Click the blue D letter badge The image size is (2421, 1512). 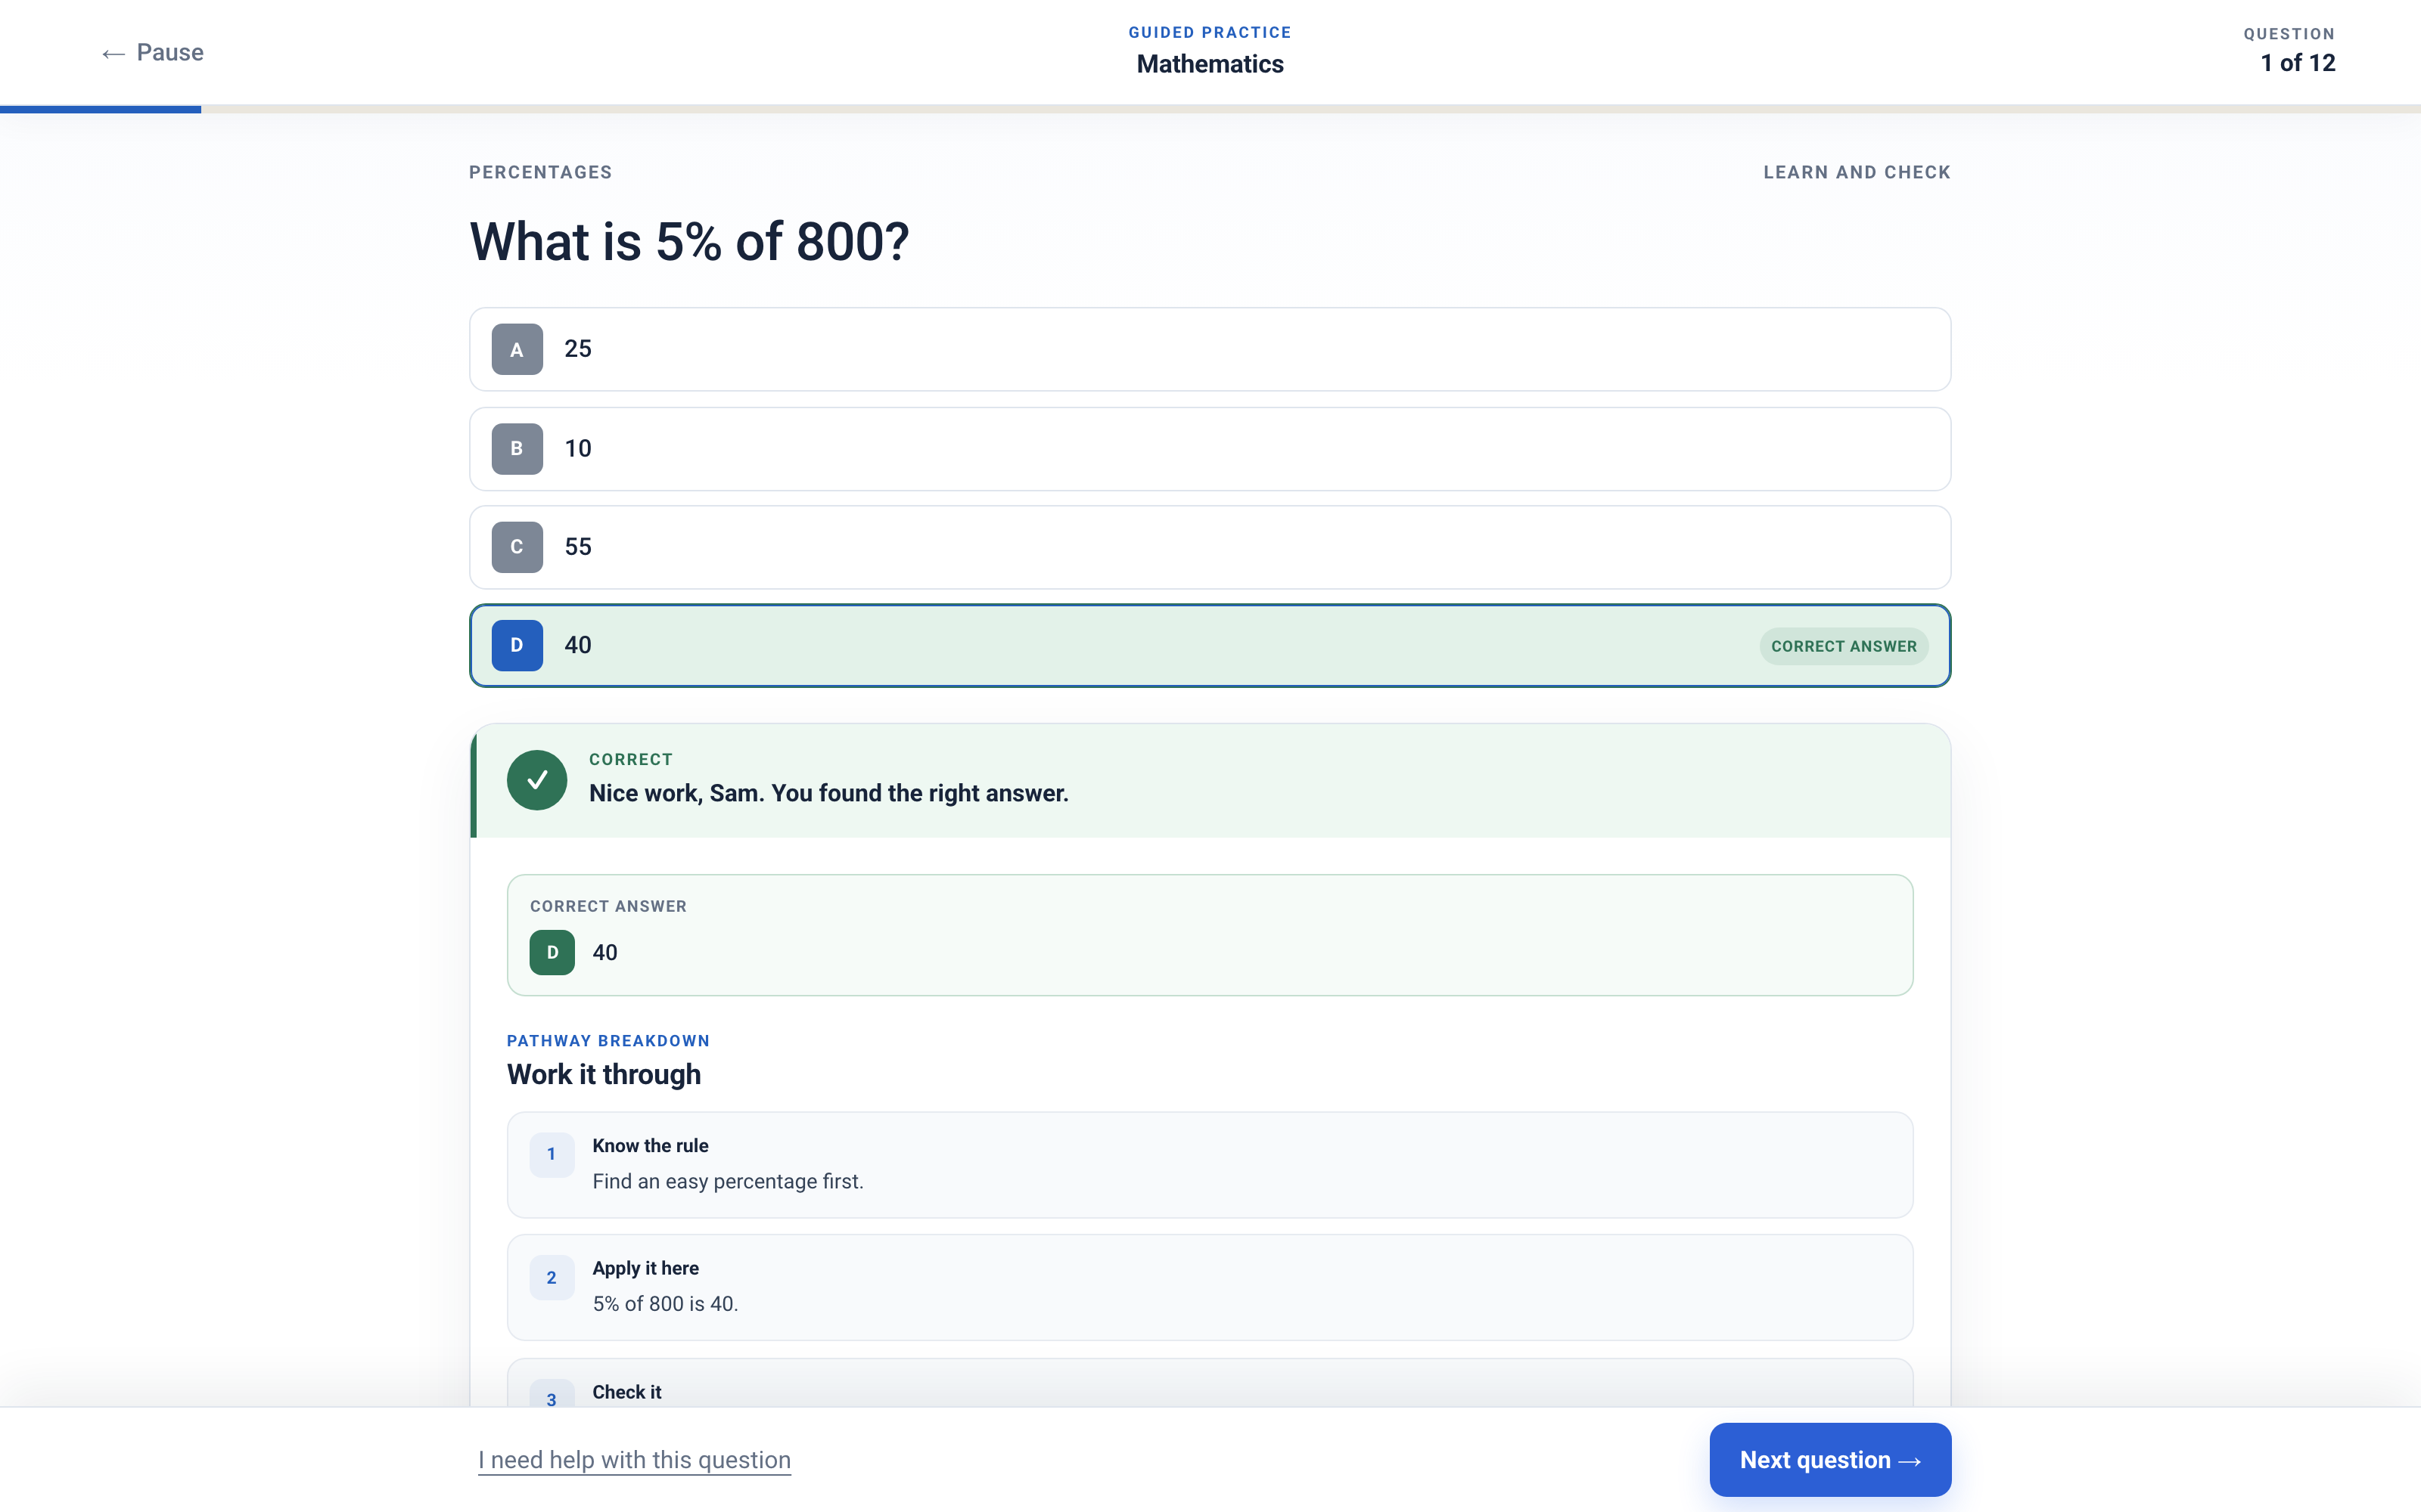coord(517,645)
